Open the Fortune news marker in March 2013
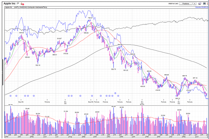The width and height of the screenshot is (209, 139). (x=164, y=101)
